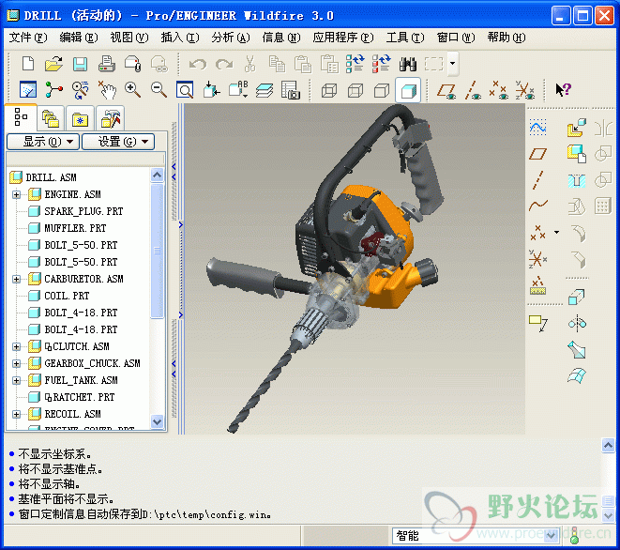Select MUFFLER.PRT in the model tree

(75, 228)
